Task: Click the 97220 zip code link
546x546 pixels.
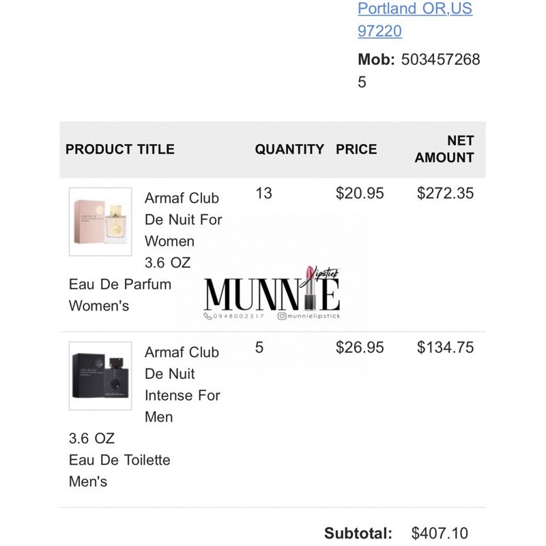Action: [x=380, y=31]
